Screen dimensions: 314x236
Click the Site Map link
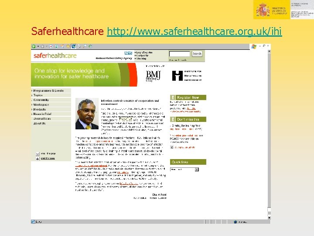[x=141, y=59]
